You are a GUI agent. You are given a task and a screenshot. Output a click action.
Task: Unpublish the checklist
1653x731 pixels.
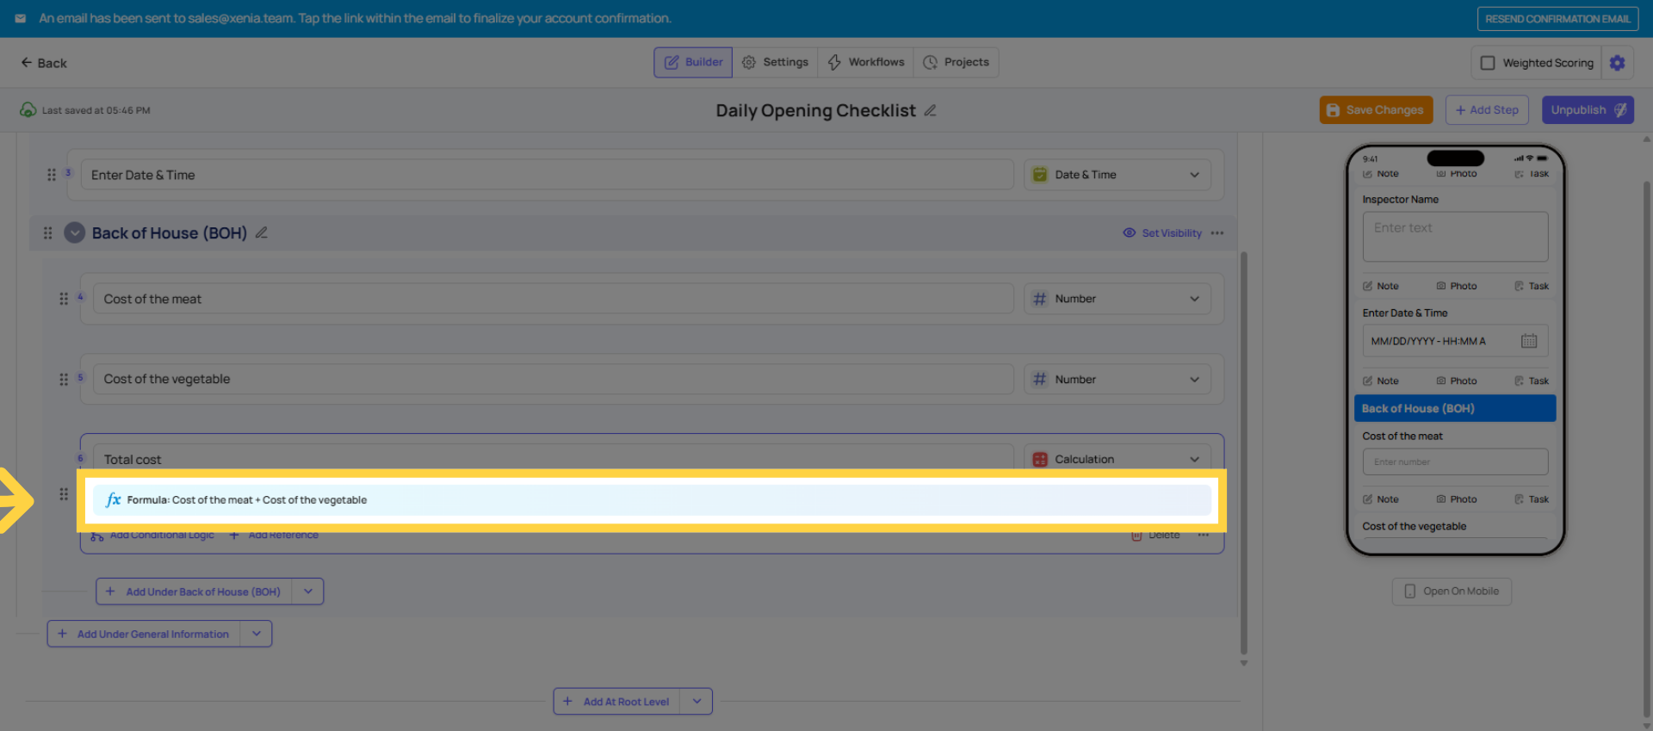tap(1588, 110)
